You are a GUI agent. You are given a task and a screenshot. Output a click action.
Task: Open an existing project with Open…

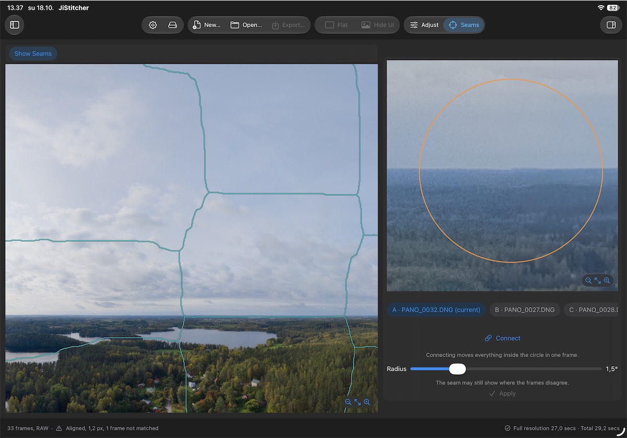click(x=246, y=25)
